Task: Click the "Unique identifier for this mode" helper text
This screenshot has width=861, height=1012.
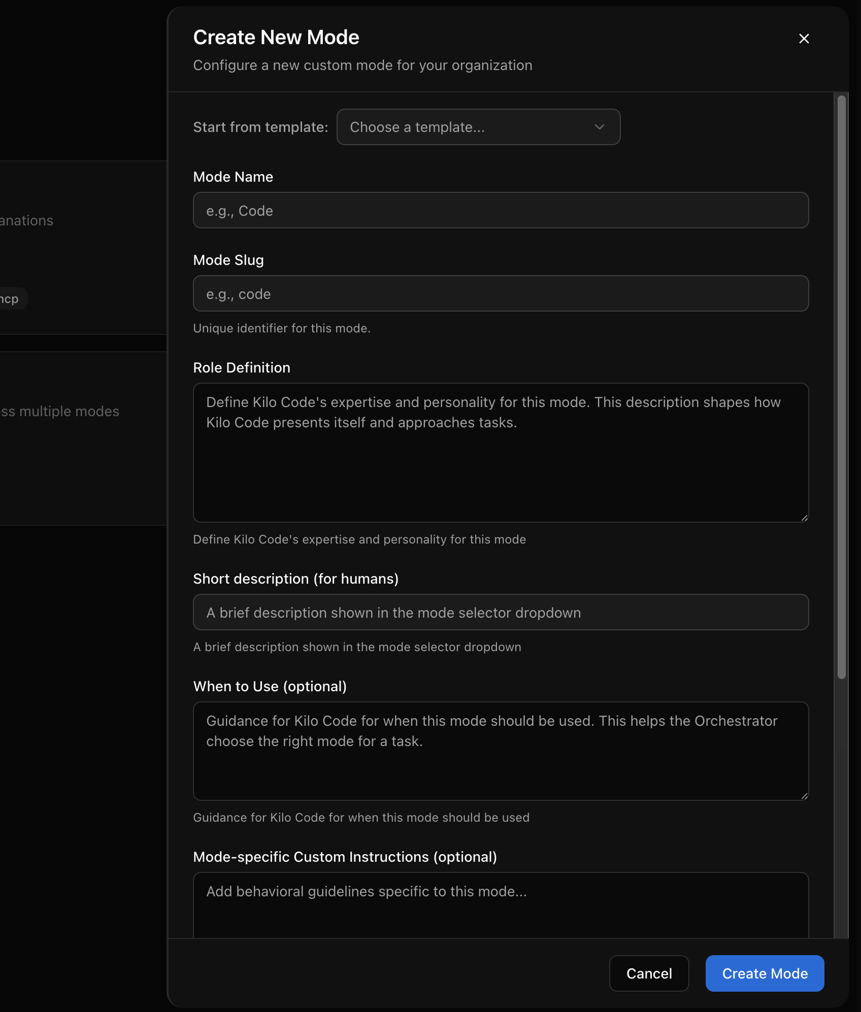Action: [x=282, y=328]
